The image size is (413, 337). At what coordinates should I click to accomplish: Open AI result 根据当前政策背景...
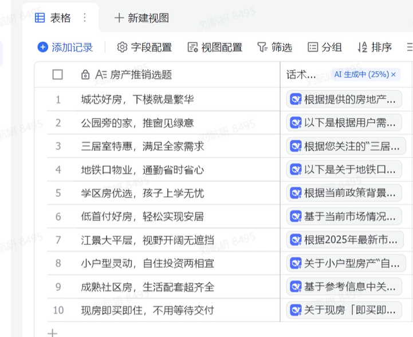pyautogui.click(x=344, y=193)
